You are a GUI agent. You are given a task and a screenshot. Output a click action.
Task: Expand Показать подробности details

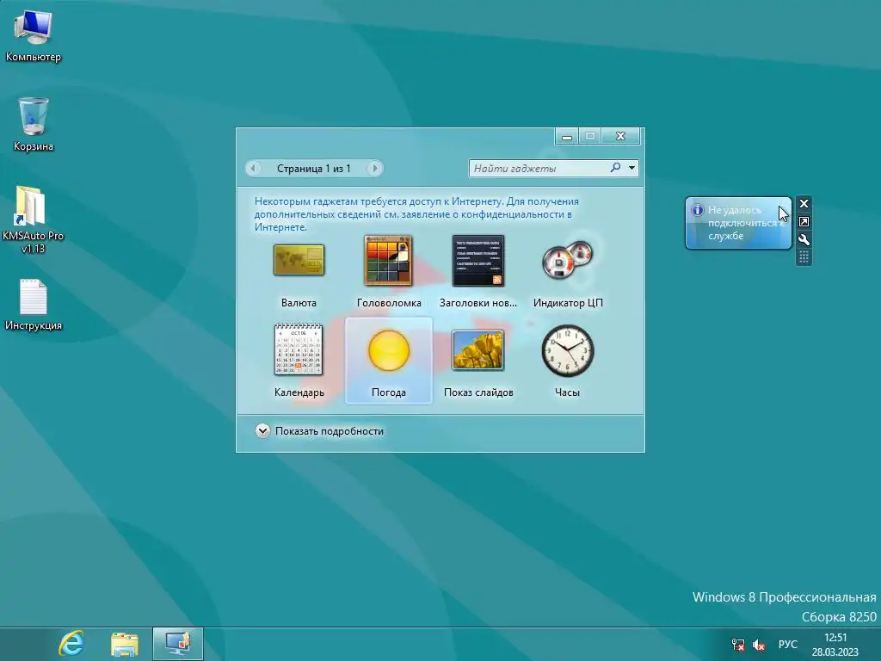[319, 431]
